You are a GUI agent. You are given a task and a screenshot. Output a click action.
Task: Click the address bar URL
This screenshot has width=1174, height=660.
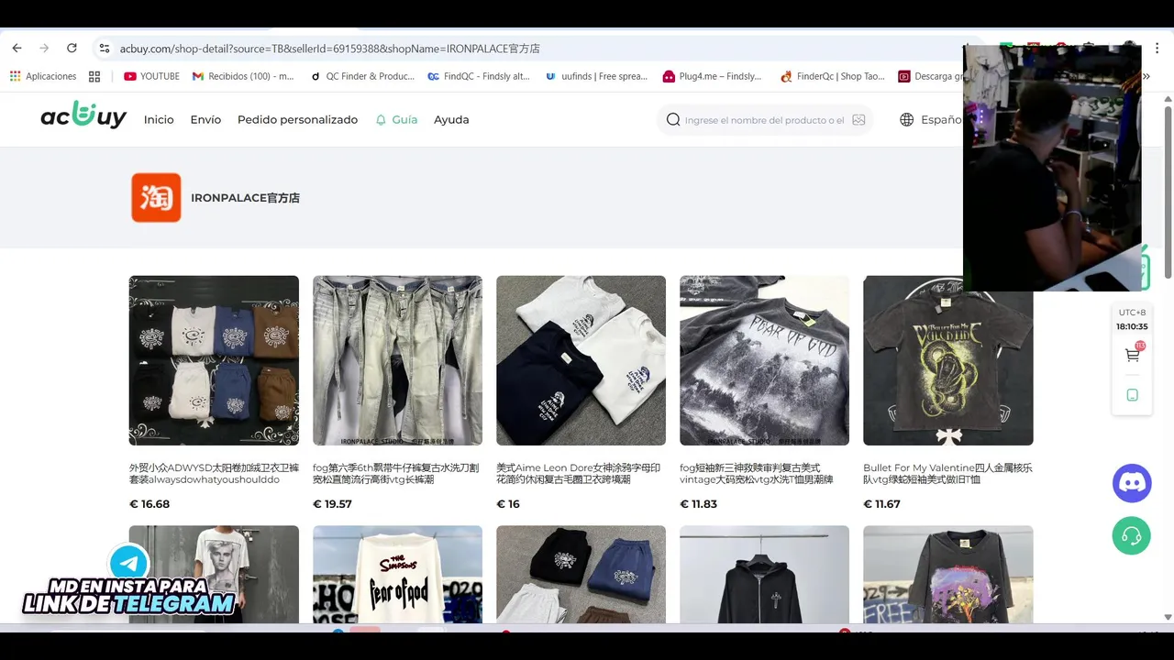click(330, 49)
